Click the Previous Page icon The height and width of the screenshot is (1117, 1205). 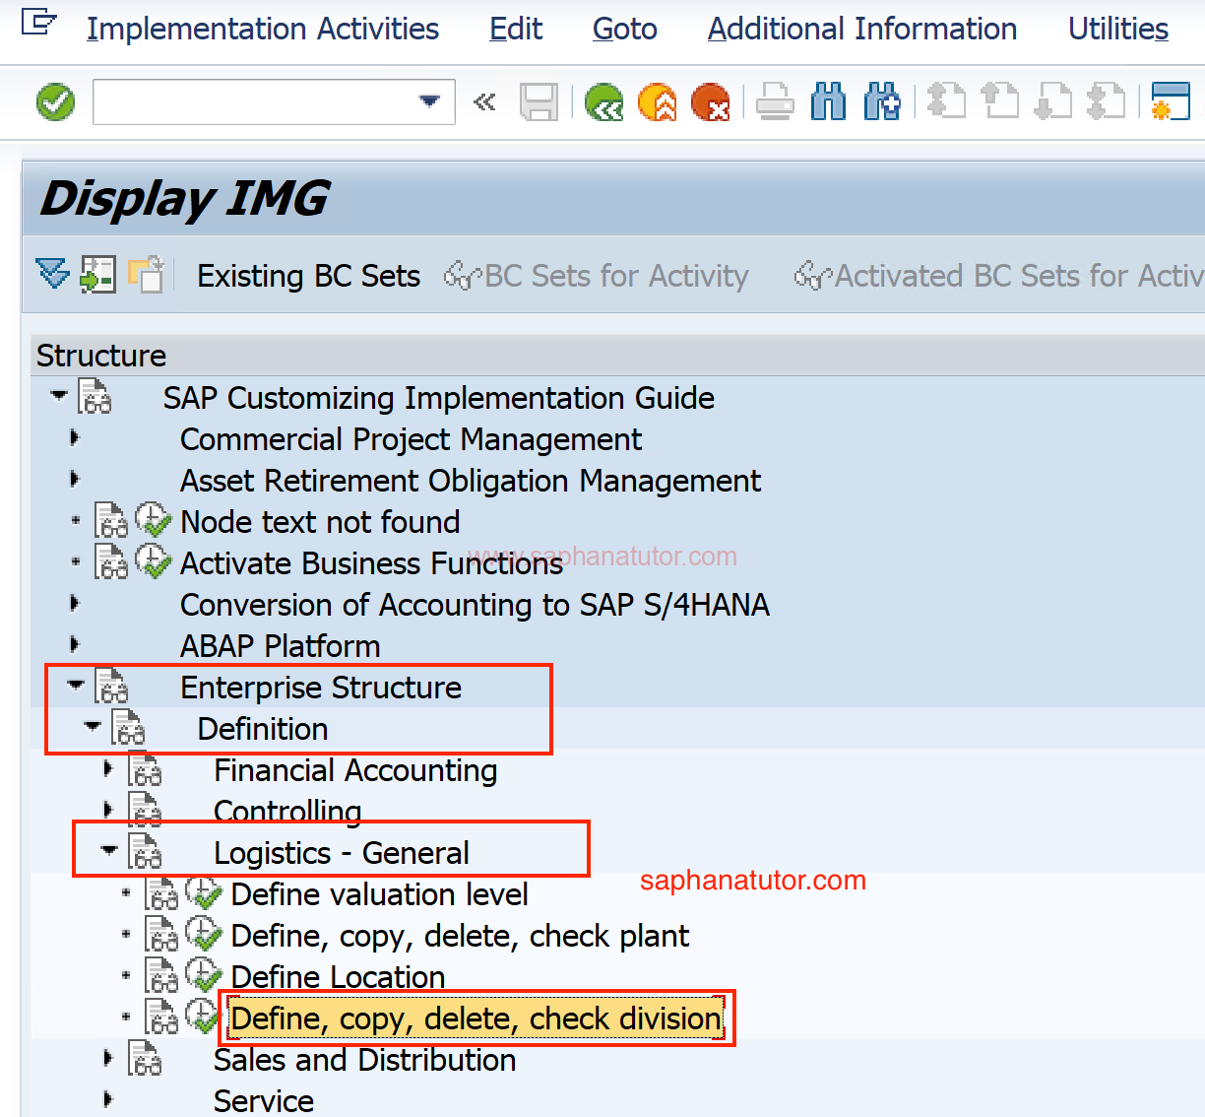tap(1000, 102)
